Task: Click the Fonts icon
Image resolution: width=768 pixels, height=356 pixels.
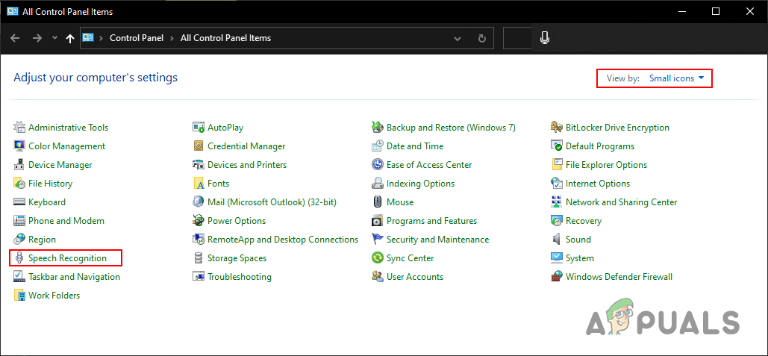Action: [x=199, y=184]
